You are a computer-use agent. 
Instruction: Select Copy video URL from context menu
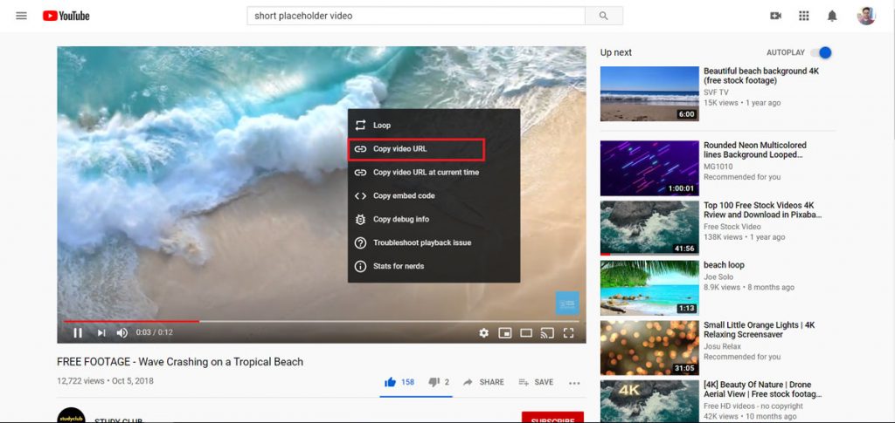(x=416, y=149)
